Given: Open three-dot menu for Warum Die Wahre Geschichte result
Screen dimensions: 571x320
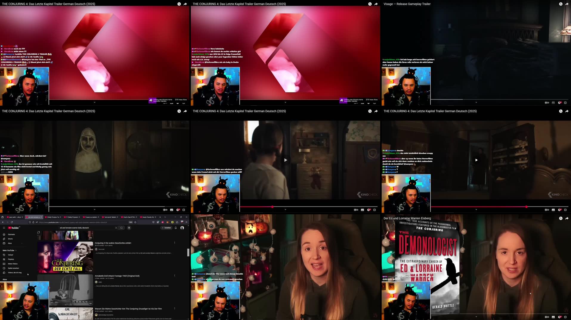Looking at the screenshot, I should pos(174,308).
